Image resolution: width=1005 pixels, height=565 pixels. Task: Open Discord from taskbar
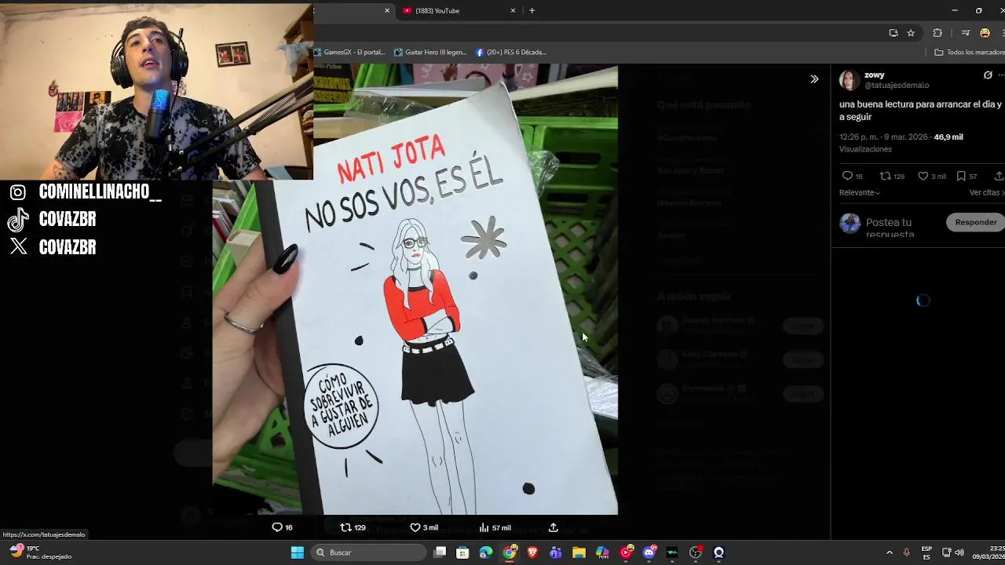[649, 552]
